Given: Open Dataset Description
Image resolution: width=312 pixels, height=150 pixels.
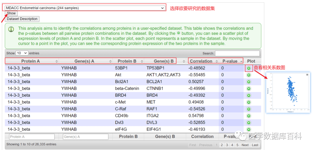Looking at the screenshot, I should [22, 19].
